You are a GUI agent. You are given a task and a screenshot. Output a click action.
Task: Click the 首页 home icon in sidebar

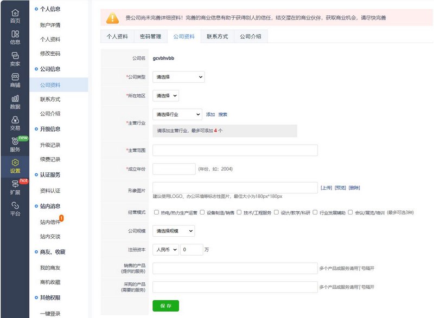pos(15,12)
